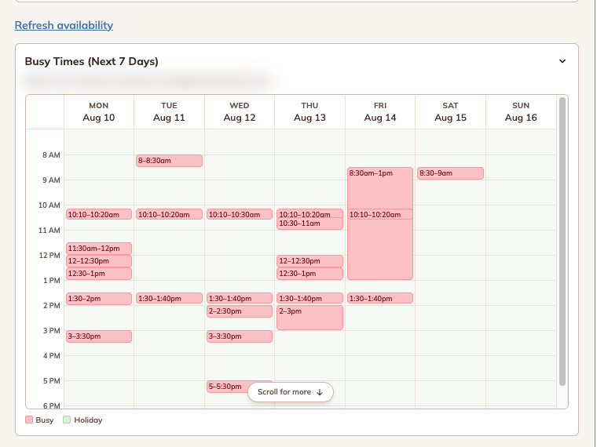Viewport: 597px width, 447px height.
Task: Select Wednesday's 2–2:30pm busy event
Action: pyautogui.click(x=240, y=311)
